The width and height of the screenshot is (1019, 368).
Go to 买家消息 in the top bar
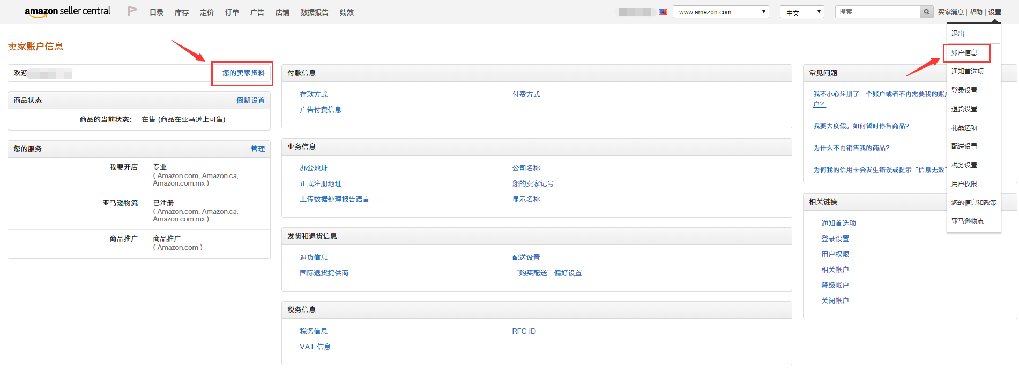pos(951,12)
